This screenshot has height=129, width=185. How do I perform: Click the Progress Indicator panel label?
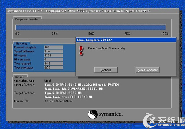(x=27, y=19)
